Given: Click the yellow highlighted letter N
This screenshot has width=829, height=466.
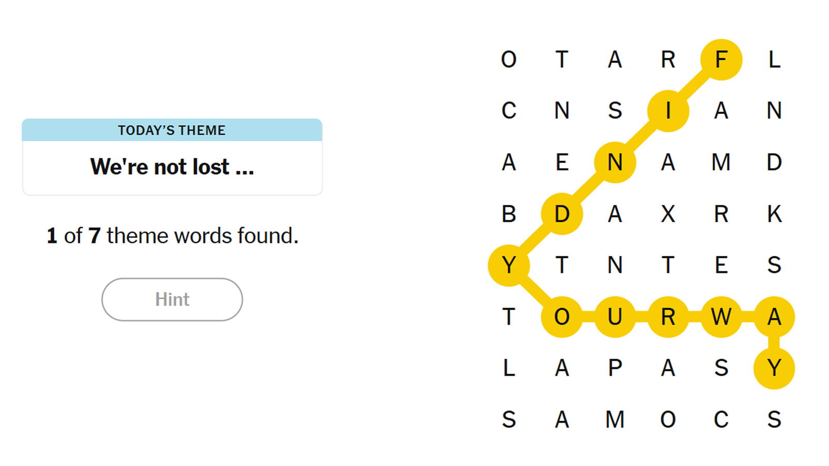Looking at the screenshot, I should click(615, 163).
